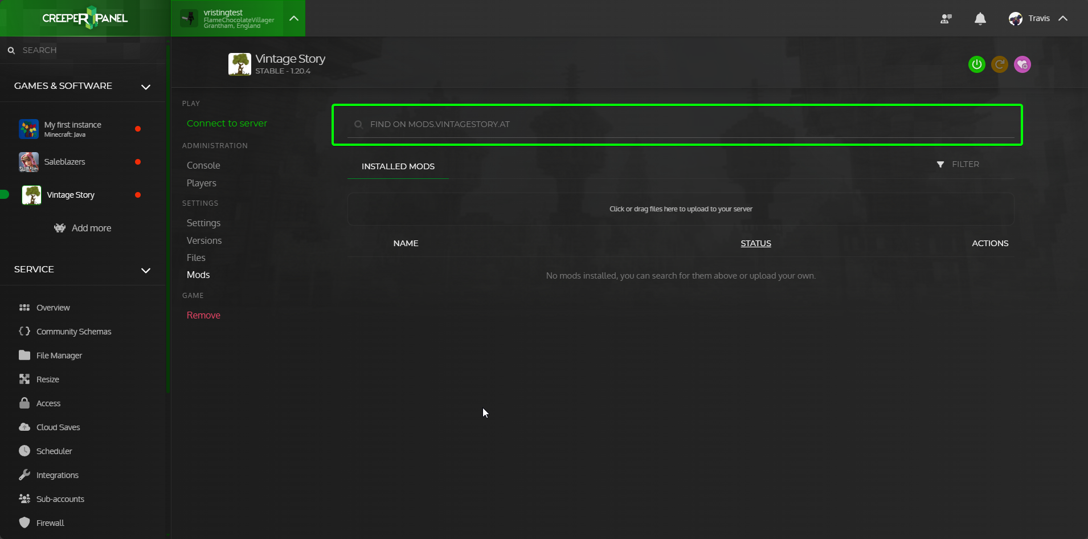Screen dimensions: 1088x539
Task: Select My first instance label
Action: [x=73, y=125]
